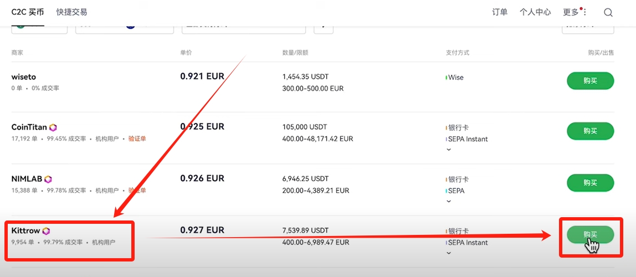Viewport: 636px width, 277px height.
Task: Click the 7,539.89 USDT quantity
Action: (x=305, y=230)
